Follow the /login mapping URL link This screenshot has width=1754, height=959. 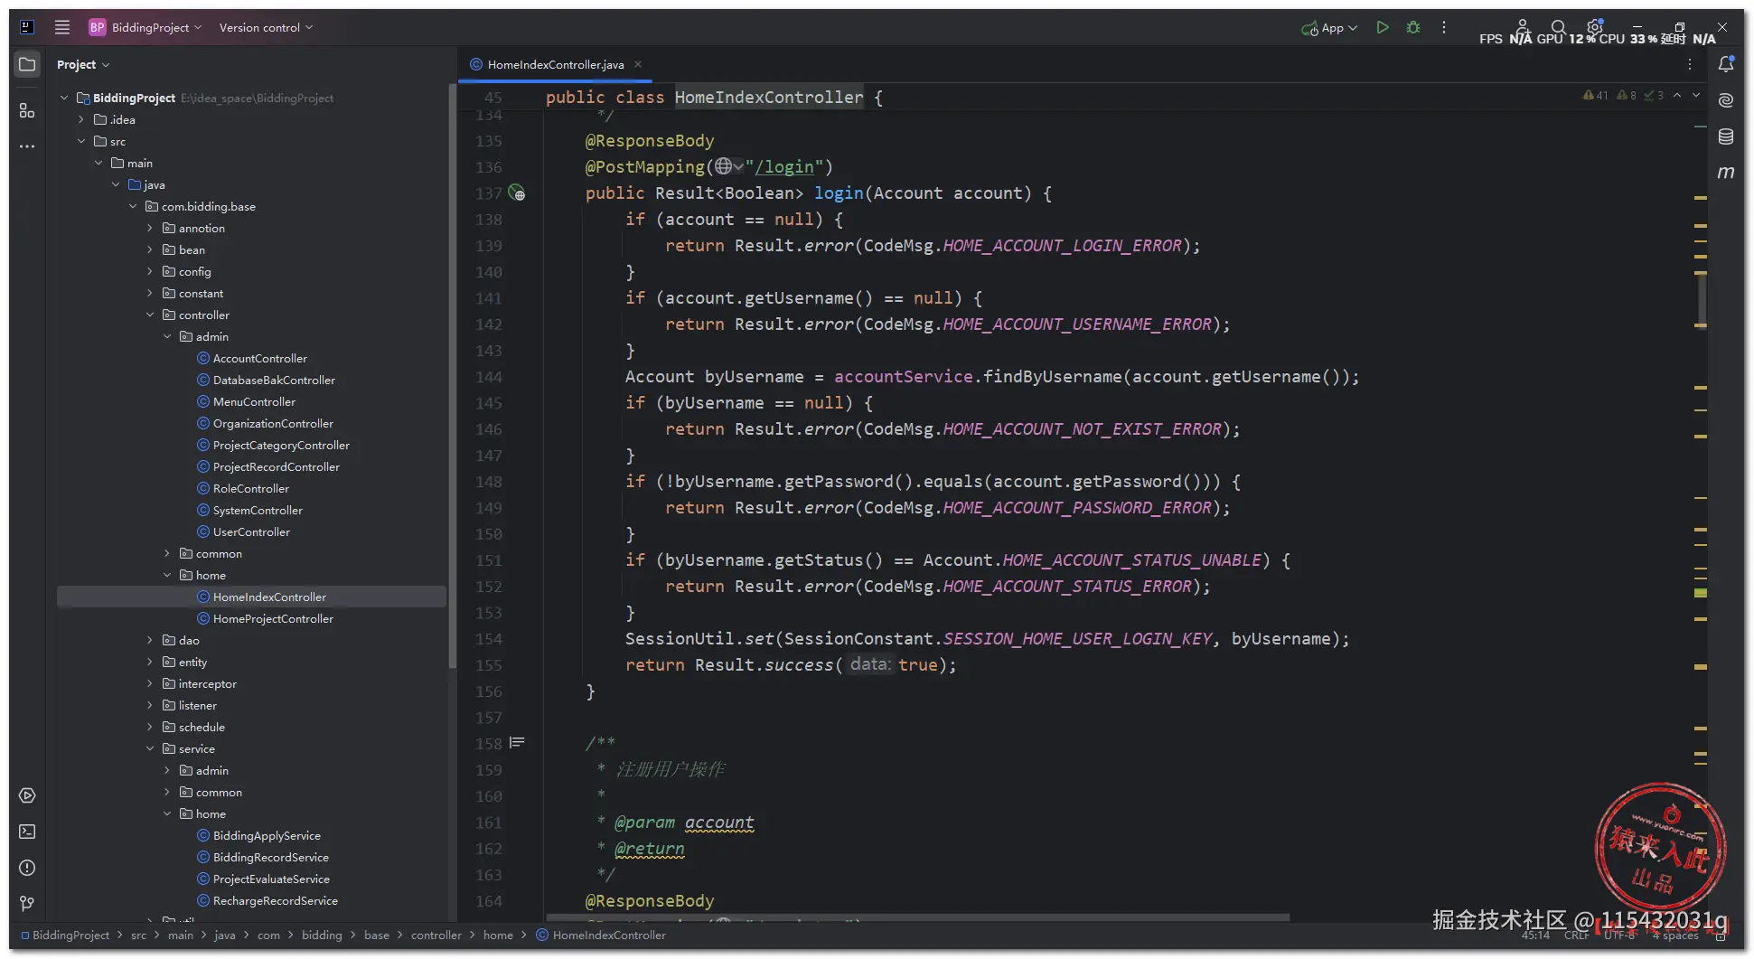click(784, 166)
